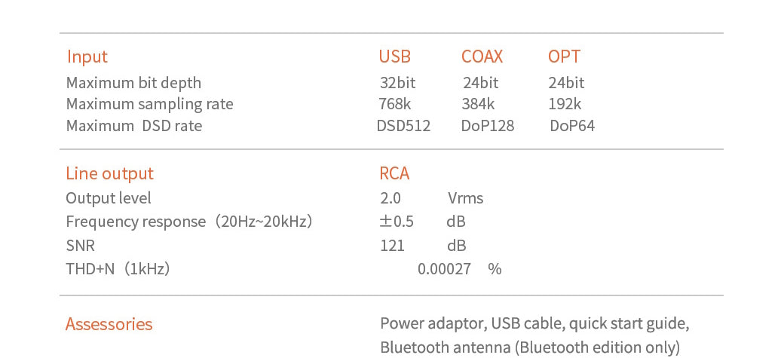Click the Maximum bit depth label
This screenshot has height=358, width=784.
coord(133,82)
